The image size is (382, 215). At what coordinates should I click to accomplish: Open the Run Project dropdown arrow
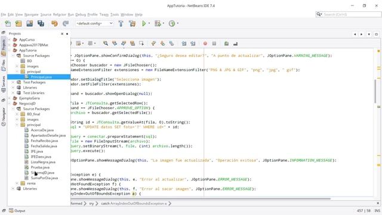click(x=149, y=23)
